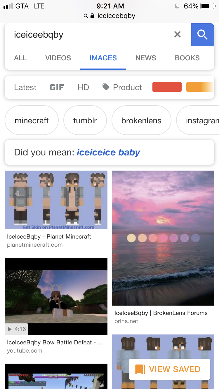Tap the play icon on 4:16 video

click(10, 329)
